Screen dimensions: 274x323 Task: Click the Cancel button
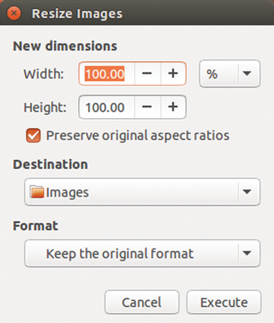coord(142,302)
